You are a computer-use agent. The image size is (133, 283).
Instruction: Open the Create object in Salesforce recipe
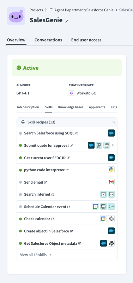[47, 231]
